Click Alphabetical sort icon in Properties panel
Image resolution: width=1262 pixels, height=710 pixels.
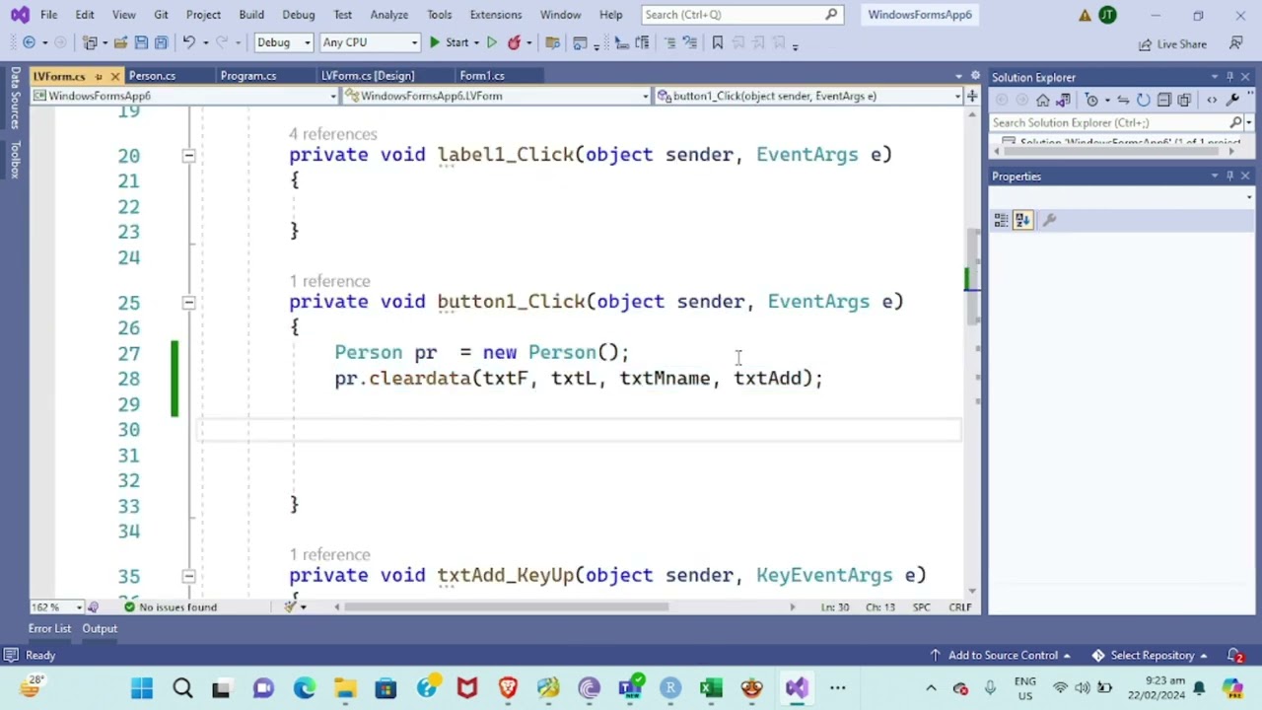coord(1022,221)
